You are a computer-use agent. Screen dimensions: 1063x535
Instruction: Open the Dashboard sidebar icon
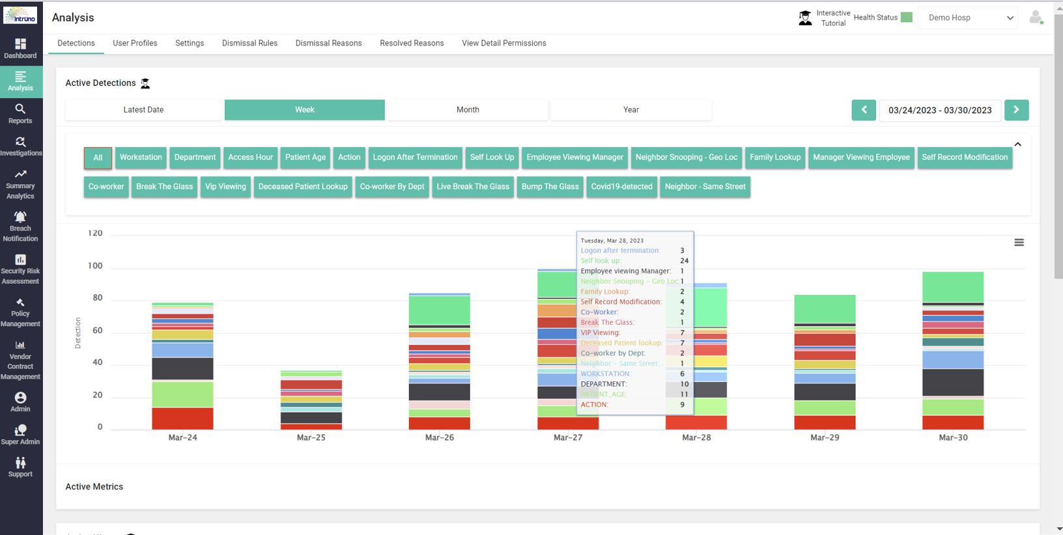click(20, 49)
